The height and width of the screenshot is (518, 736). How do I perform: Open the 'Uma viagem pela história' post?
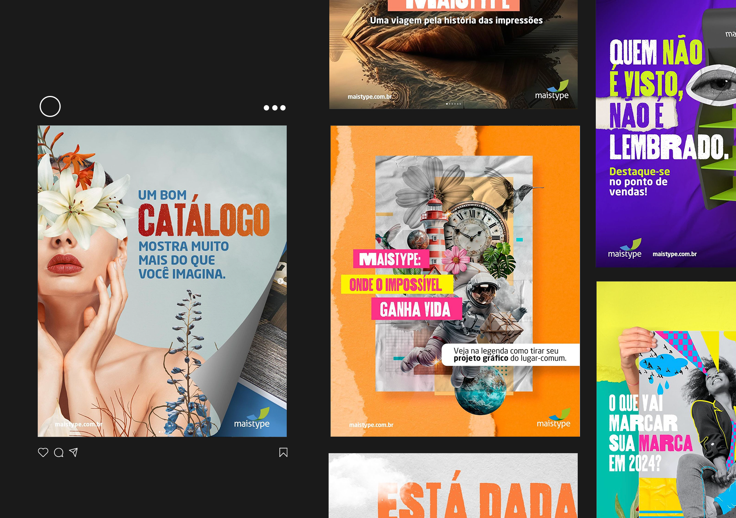453,54
